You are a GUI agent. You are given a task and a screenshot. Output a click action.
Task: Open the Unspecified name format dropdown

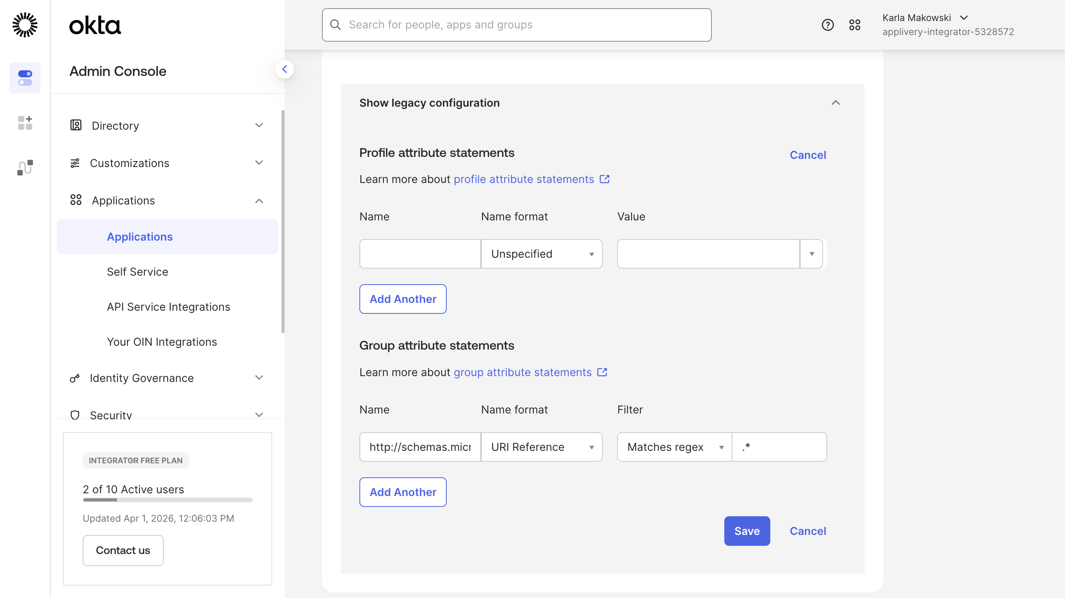(541, 254)
